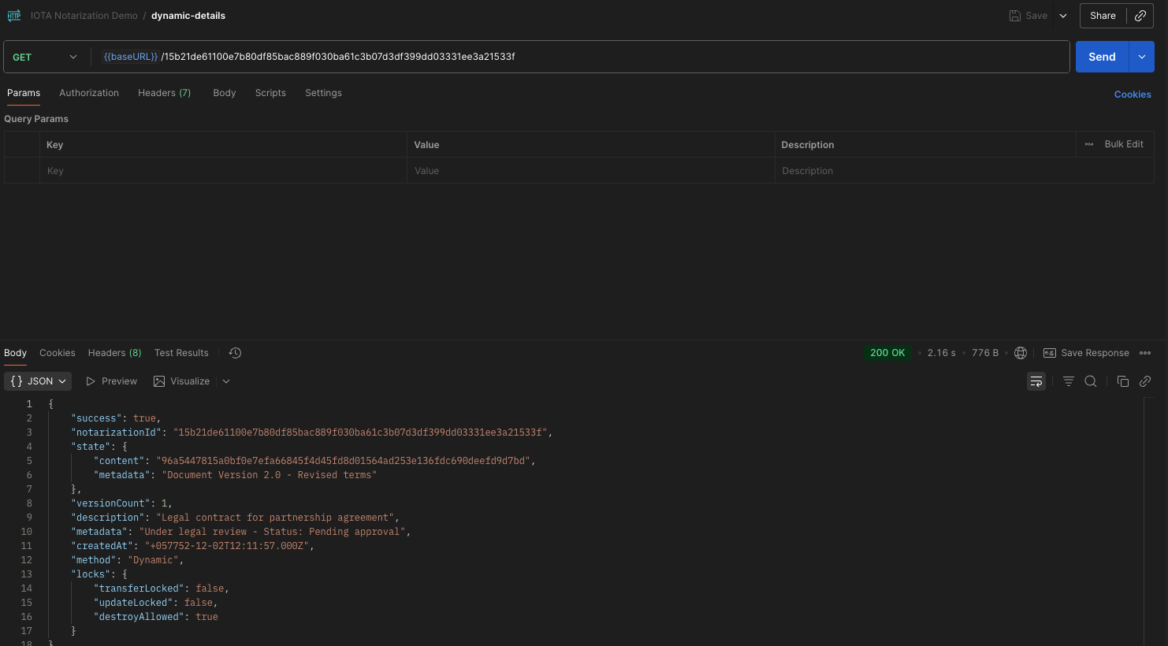
Task: Open the JSON format dropdown
Action: (x=38, y=381)
